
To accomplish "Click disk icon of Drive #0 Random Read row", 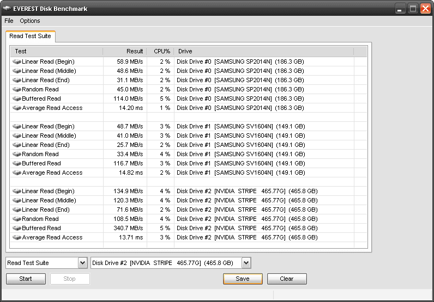I will (17, 89).
